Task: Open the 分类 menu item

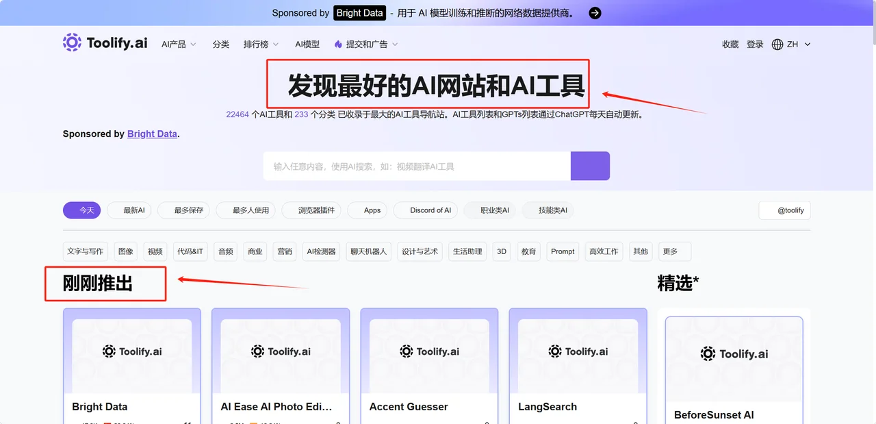Action: point(221,45)
